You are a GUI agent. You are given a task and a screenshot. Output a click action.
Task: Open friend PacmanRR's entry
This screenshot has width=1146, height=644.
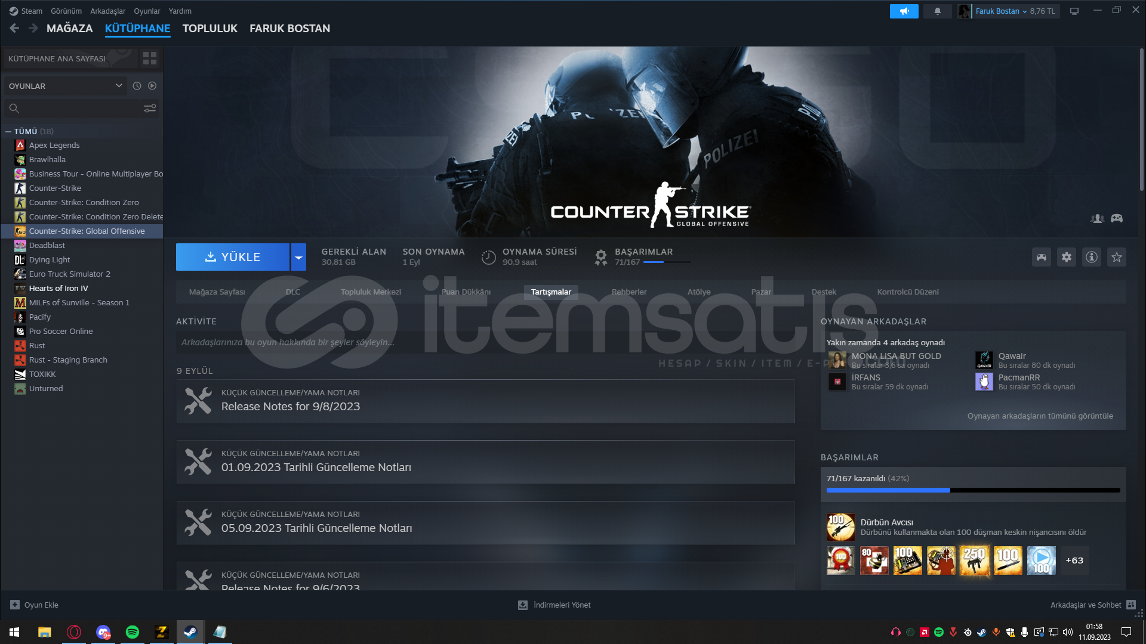1027,382
